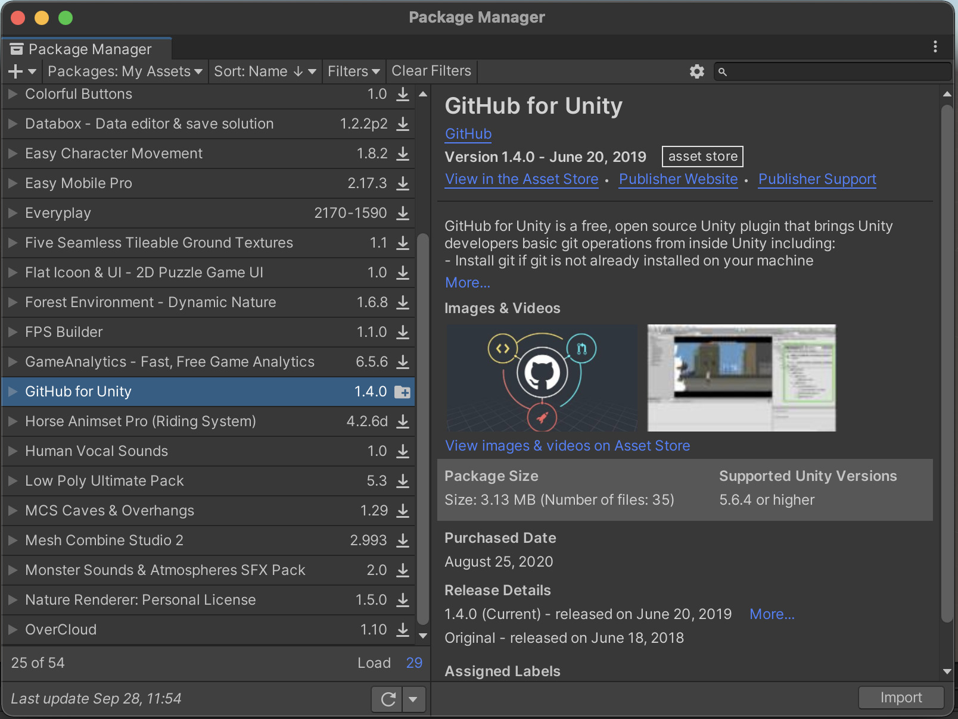Select Horse Animset Pro (Riding System) row
958x719 pixels.
tap(208, 421)
